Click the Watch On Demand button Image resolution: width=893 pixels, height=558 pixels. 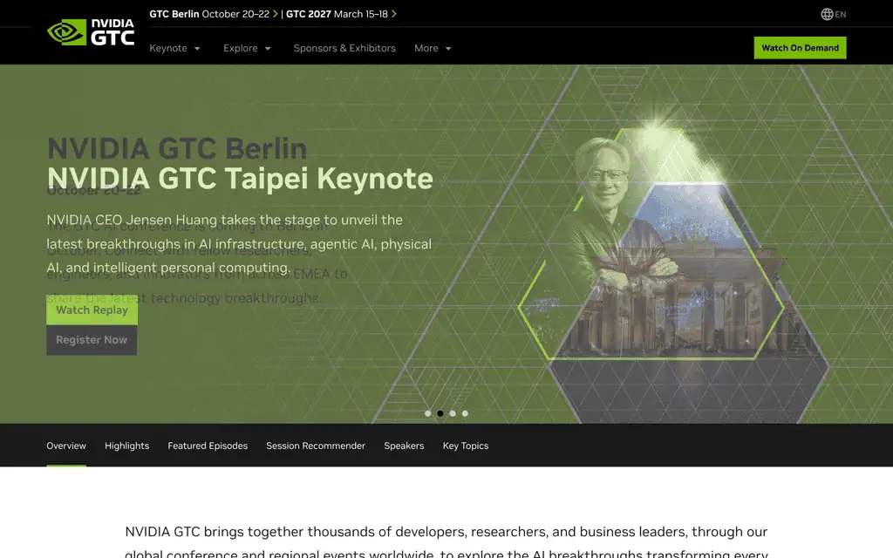click(801, 48)
